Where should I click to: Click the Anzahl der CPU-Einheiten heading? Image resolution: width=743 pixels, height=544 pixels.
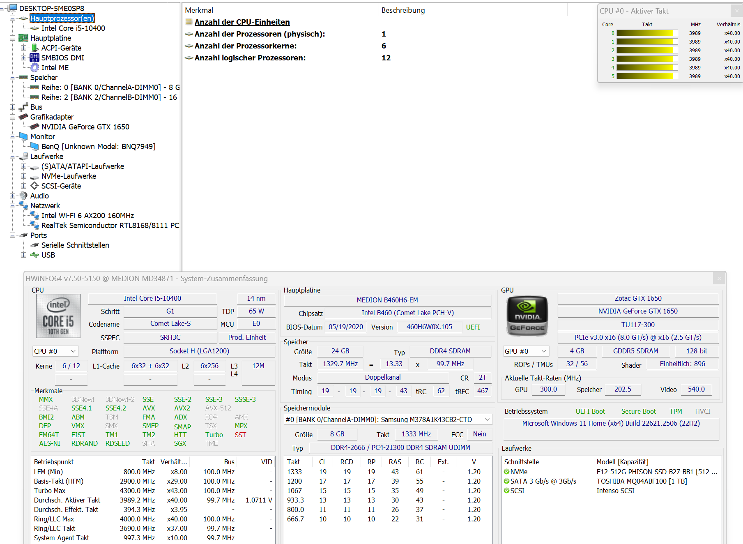[x=242, y=22]
